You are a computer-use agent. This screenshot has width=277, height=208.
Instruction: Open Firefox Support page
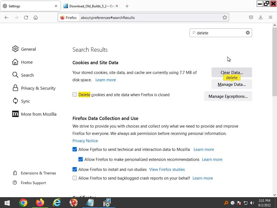coord(29,183)
